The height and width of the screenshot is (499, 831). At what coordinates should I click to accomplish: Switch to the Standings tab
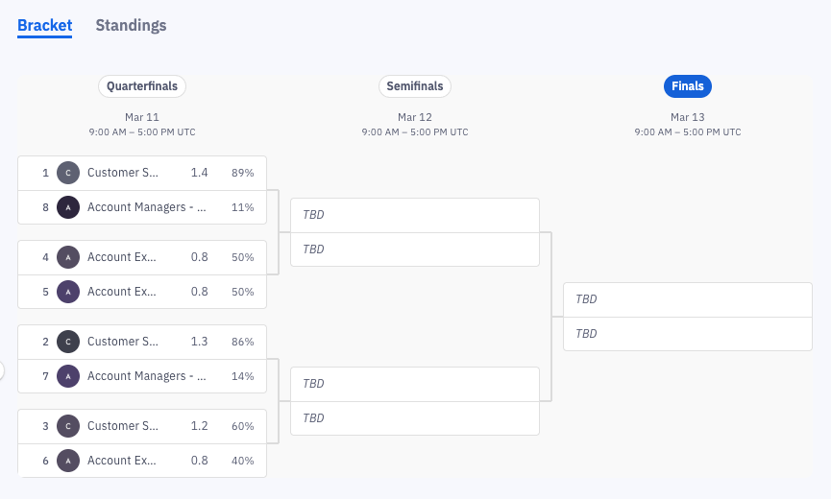131,26
